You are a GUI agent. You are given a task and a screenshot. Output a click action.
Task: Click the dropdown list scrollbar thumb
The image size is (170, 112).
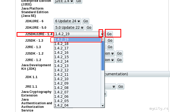click(103, 56)
